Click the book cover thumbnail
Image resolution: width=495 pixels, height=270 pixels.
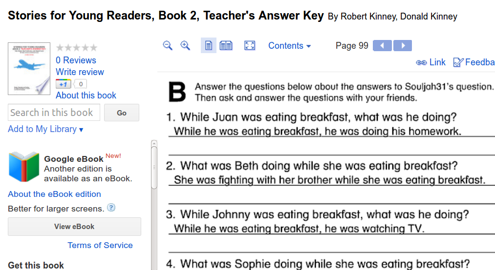tap(29, 69)
